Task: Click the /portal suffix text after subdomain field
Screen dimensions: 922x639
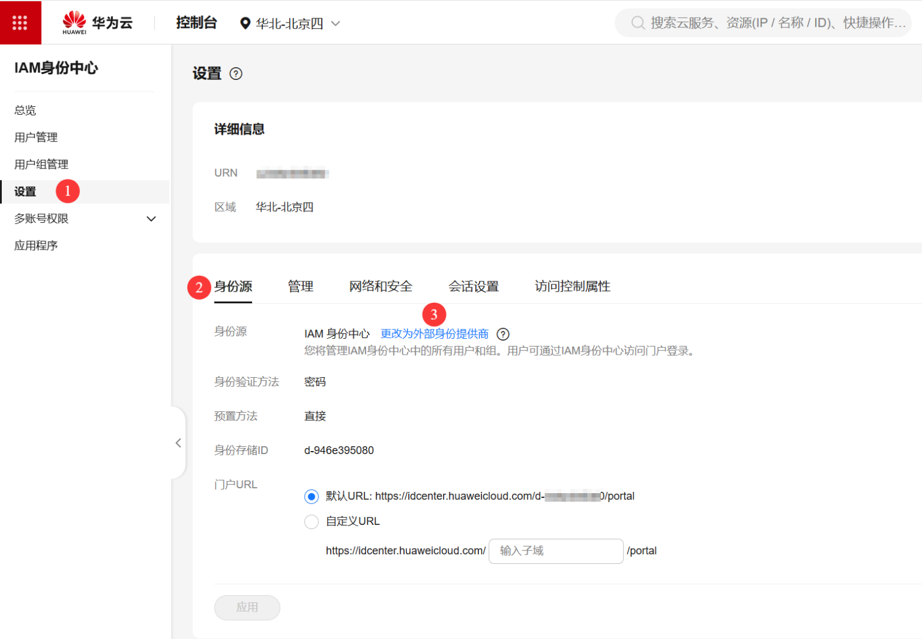Action: [x=642, y=551]
